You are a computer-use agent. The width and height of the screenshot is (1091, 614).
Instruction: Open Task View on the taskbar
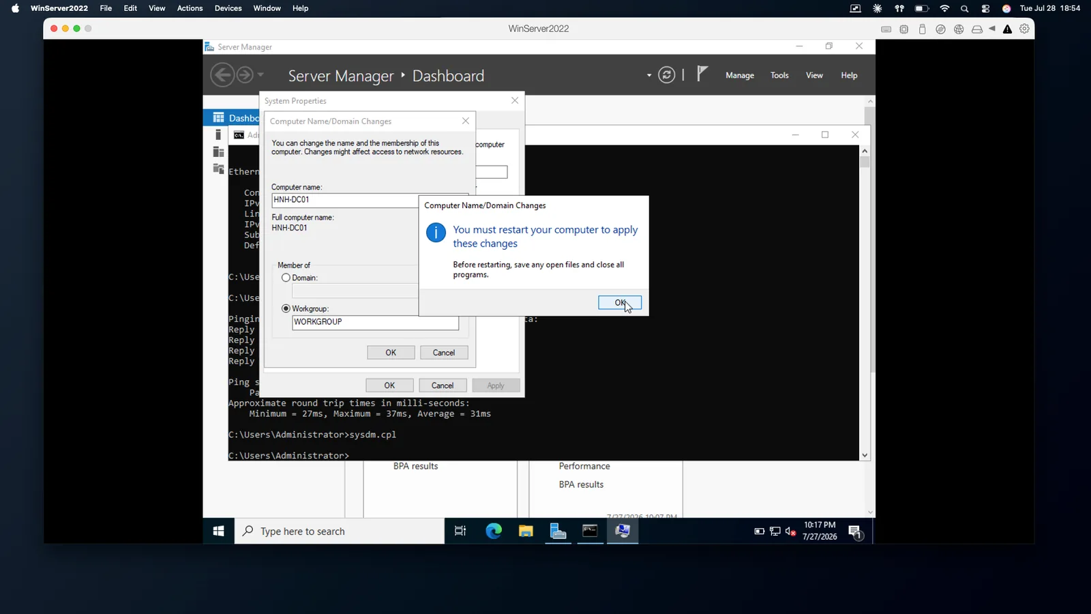(x=460, y=531)
